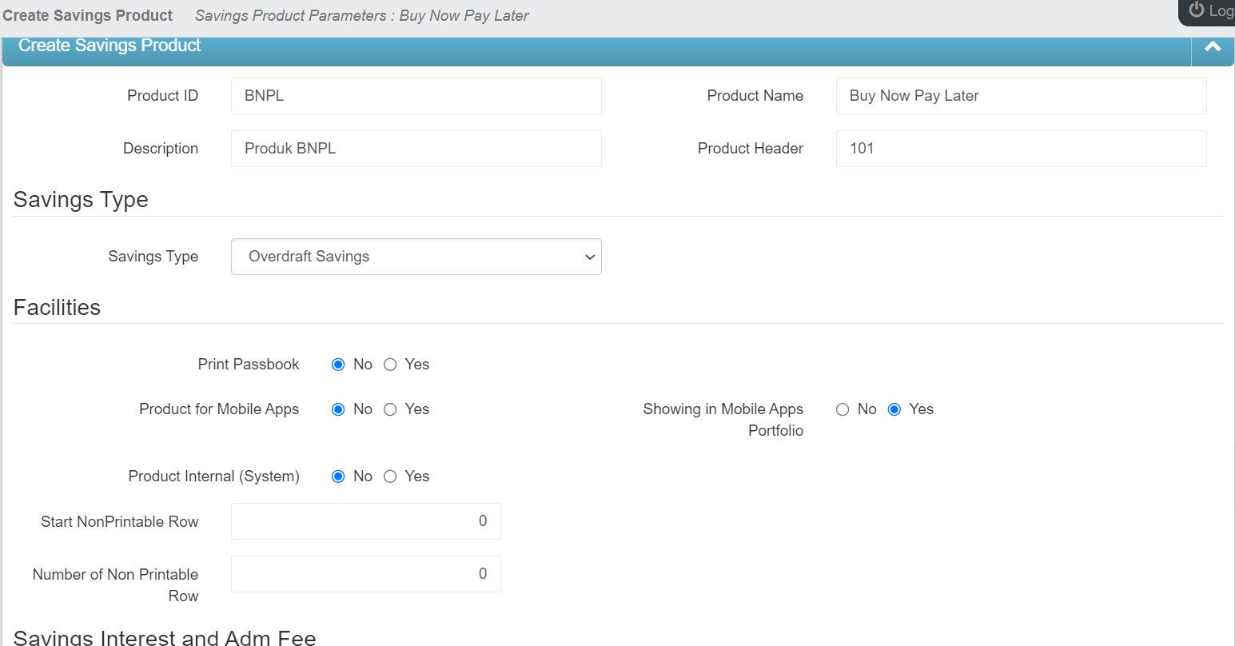Select Yes for Print Passbook
The image size is (1235, 646).
[x=390, y=365]
